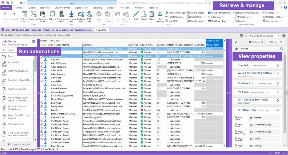This screenshot has height=155, width=288.
Task: Expand the Mailbox Info section
Action: (278, 83)
